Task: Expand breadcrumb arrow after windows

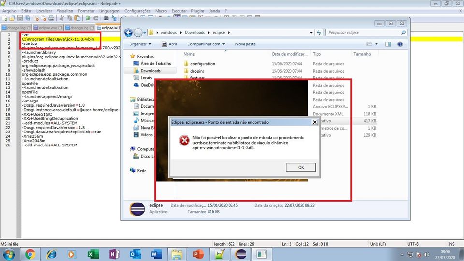Action: (x=181, y=32)
